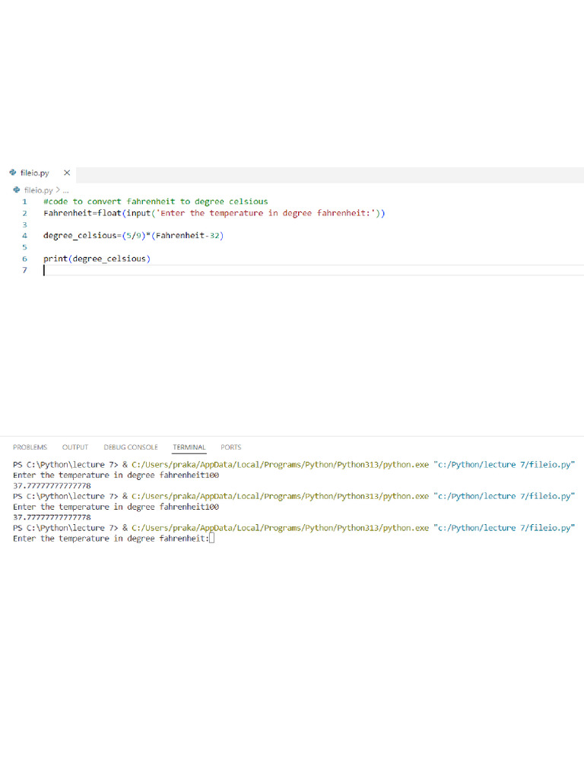
Task: Click first 'Enter the temperature in degree fahrenheit100'
Action: [116, 475]
